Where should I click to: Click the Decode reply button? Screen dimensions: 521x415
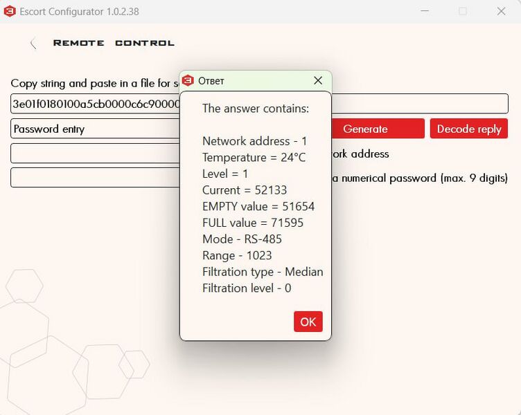click(x=469, y=129)
